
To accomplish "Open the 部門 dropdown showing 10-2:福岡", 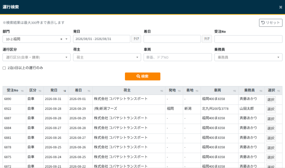I will point(36,39).
